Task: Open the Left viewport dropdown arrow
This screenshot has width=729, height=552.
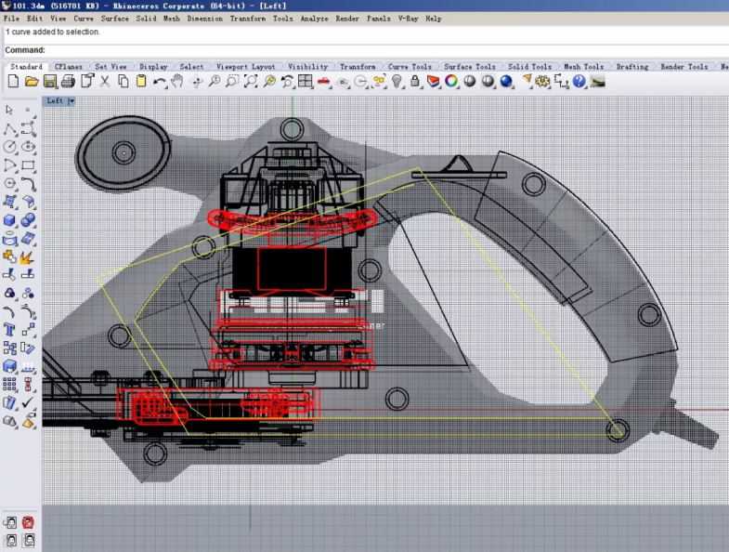Action: [x=72, y=101]
